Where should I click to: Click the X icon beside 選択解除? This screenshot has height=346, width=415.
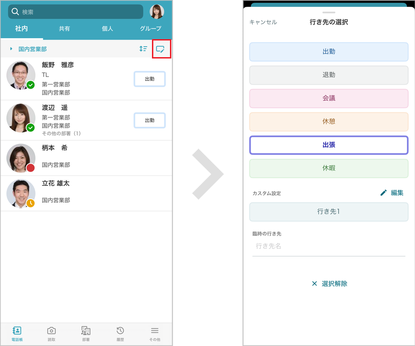[x=314, y=284]
